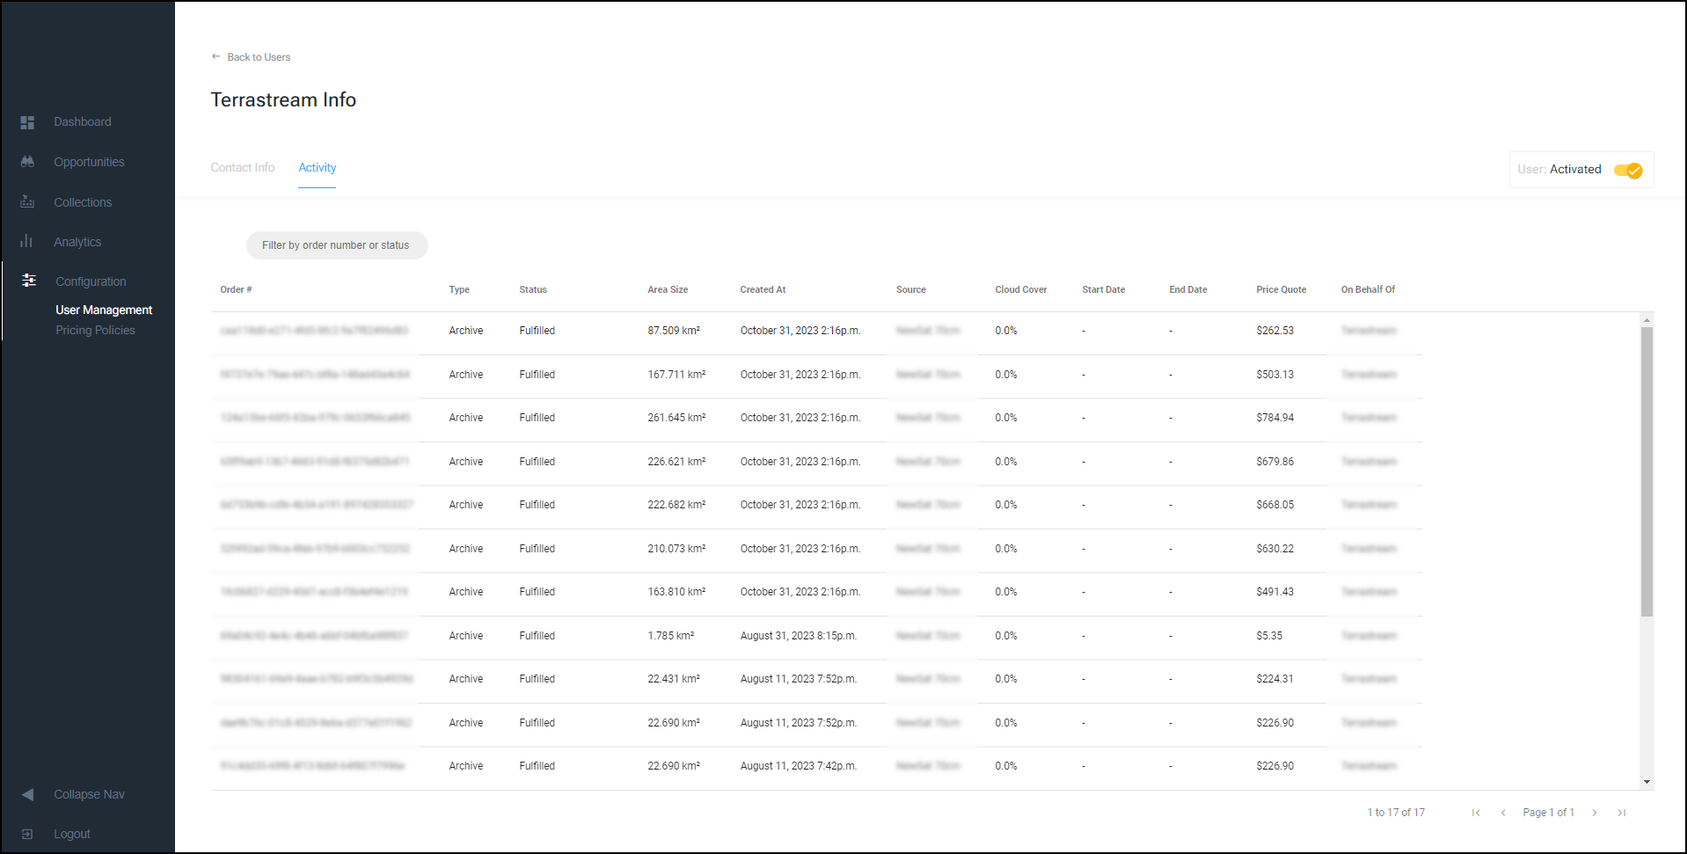Click the $262.53 price quote cell
The width and height of the screenshot is (1687, 854).
click(x=1275, y=331)
